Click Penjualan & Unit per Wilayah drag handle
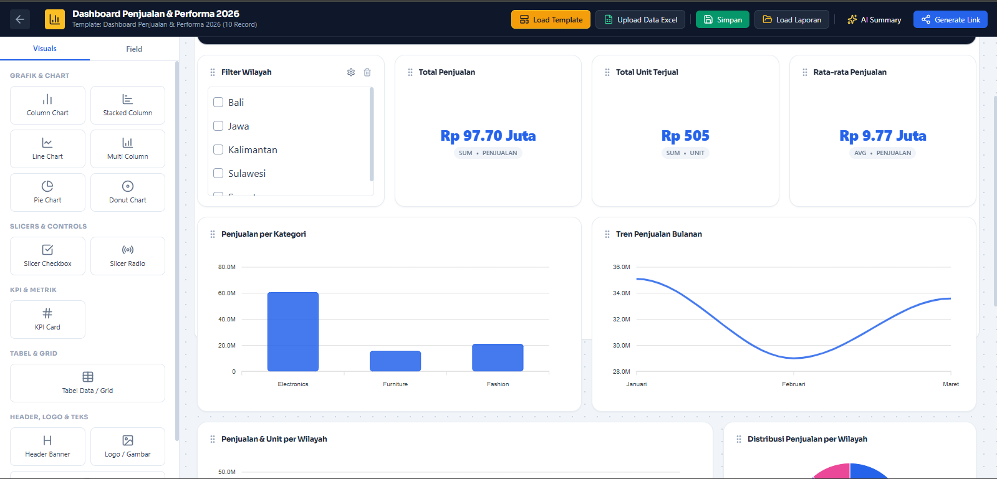The width and height of the screenshot is (997, 479). [213, 439]
